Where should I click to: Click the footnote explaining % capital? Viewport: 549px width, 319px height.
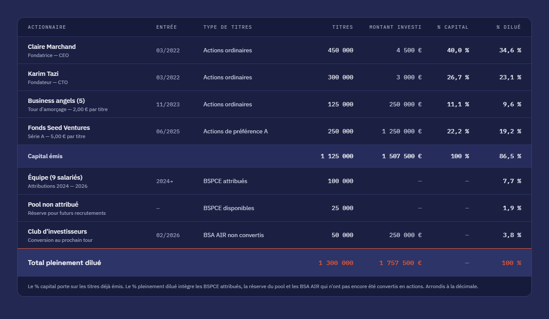point(253,286)
